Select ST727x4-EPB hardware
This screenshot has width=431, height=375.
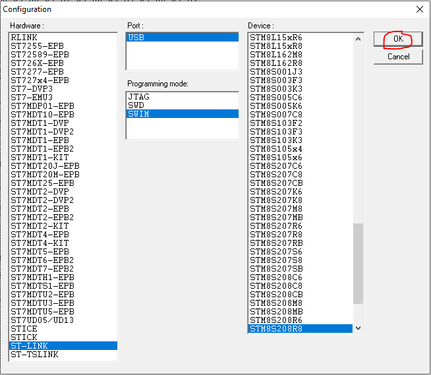coord(63,80)
